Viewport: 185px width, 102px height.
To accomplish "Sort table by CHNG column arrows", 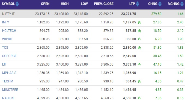I will [160, 4].
